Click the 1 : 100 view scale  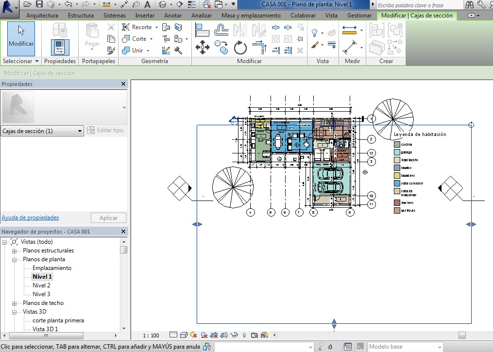tap(151, 335)
